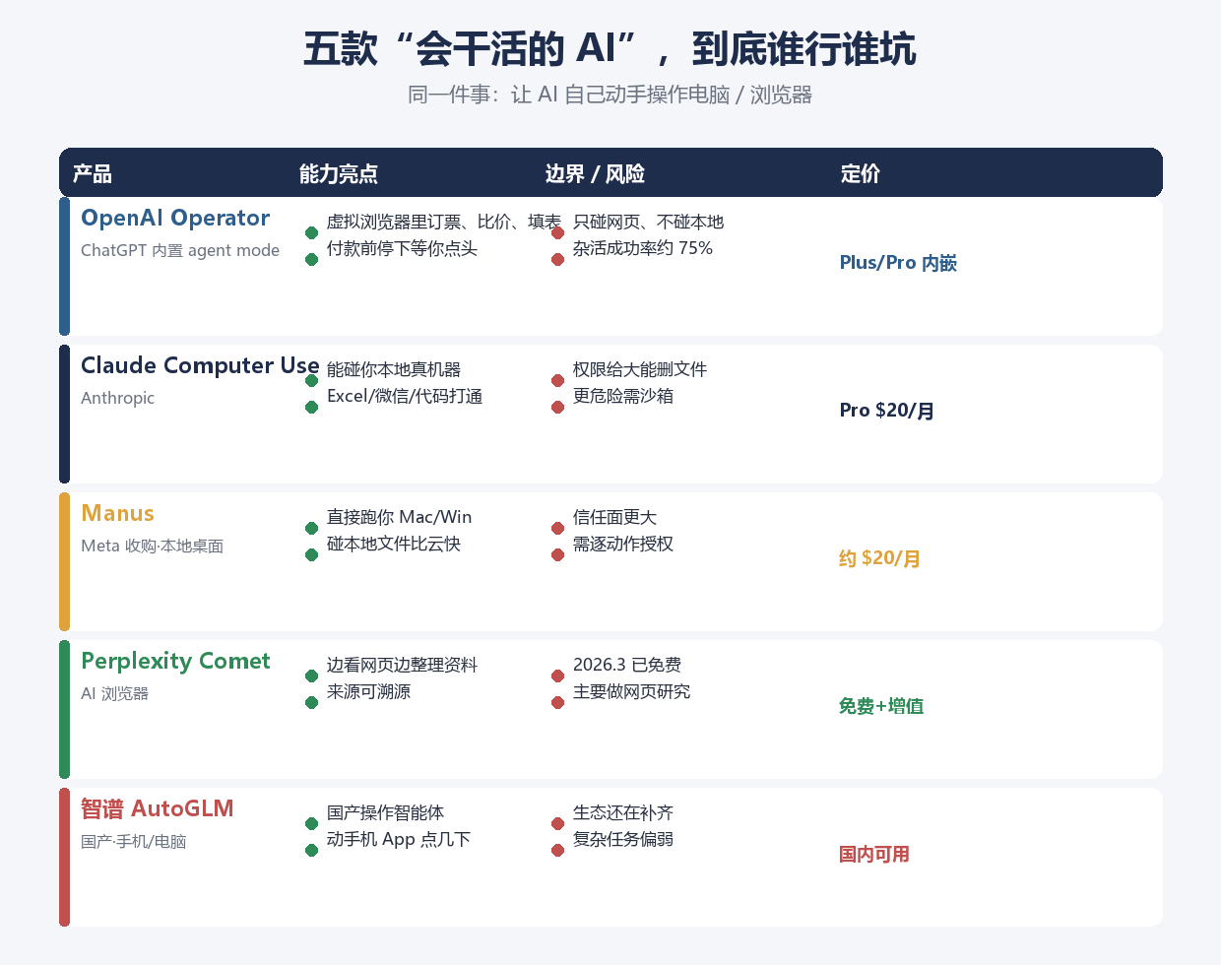Click the Plus/Pro 内嵌 price
Screen dimensions: 1221x965
(x=898, y=263)
